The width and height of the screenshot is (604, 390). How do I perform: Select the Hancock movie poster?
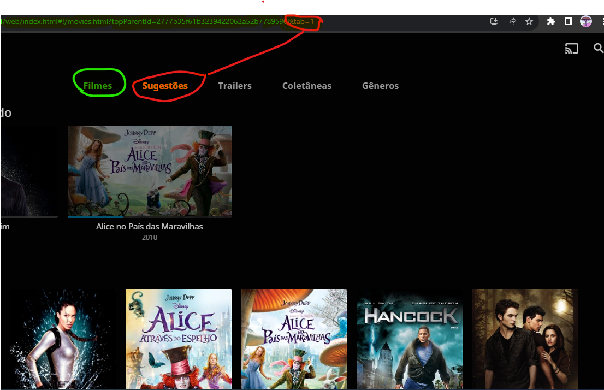point(410,339)
